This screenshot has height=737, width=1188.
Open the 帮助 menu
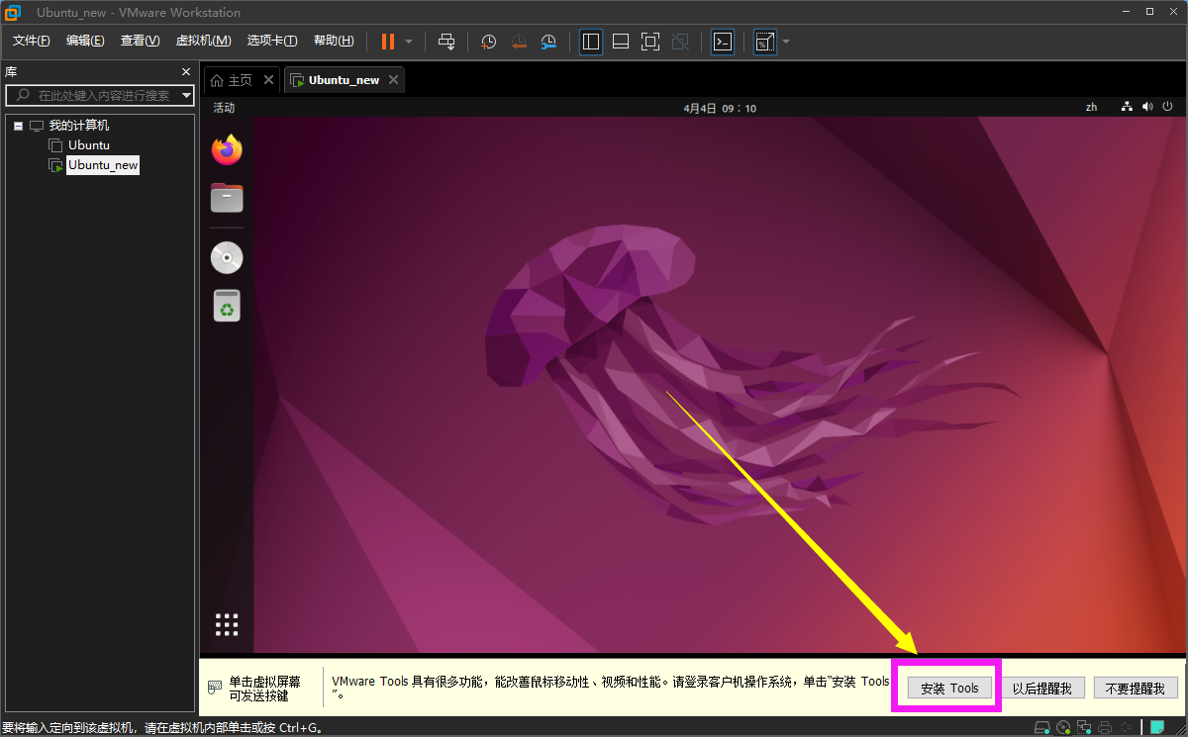[x=334, y=41]
